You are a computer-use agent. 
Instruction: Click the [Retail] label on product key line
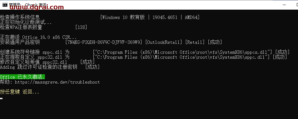tap(195, 42)
